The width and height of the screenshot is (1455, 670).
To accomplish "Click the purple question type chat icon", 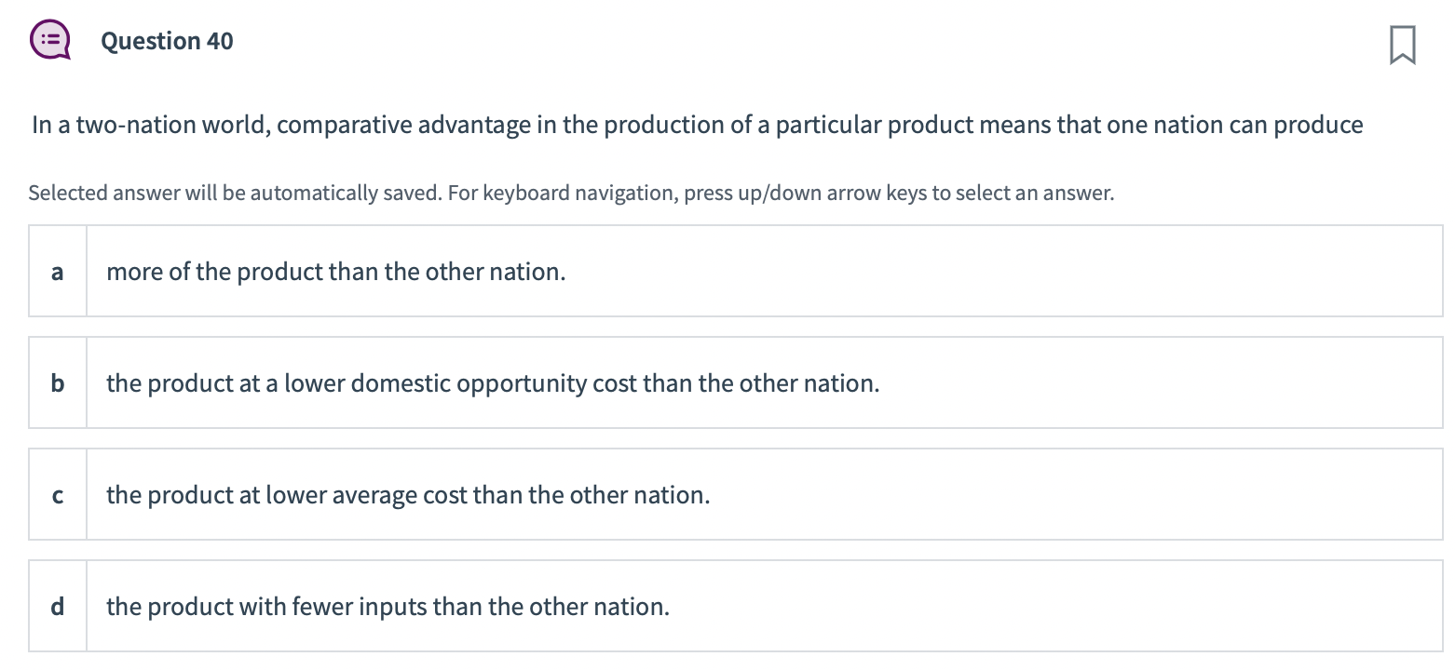I will [49, 41].
